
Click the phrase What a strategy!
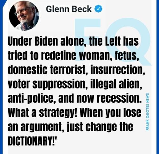click(42, 113)
